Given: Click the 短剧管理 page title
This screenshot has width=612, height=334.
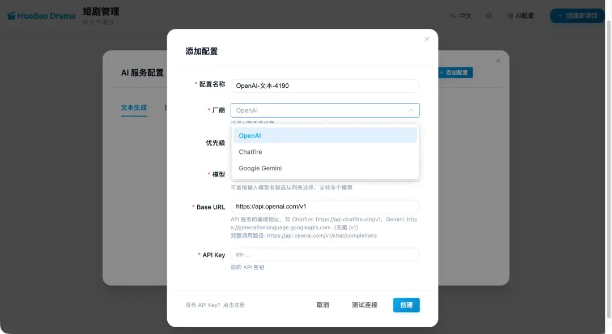Looking at the screenshot, I should tap(101, 12).
